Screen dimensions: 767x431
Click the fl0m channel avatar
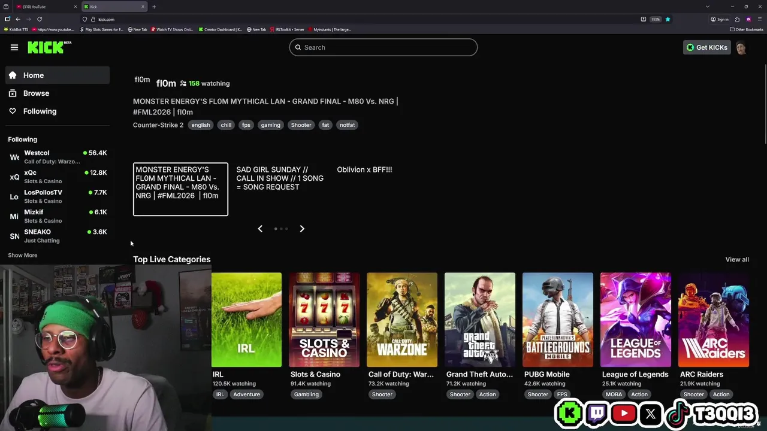pos(142,80)
